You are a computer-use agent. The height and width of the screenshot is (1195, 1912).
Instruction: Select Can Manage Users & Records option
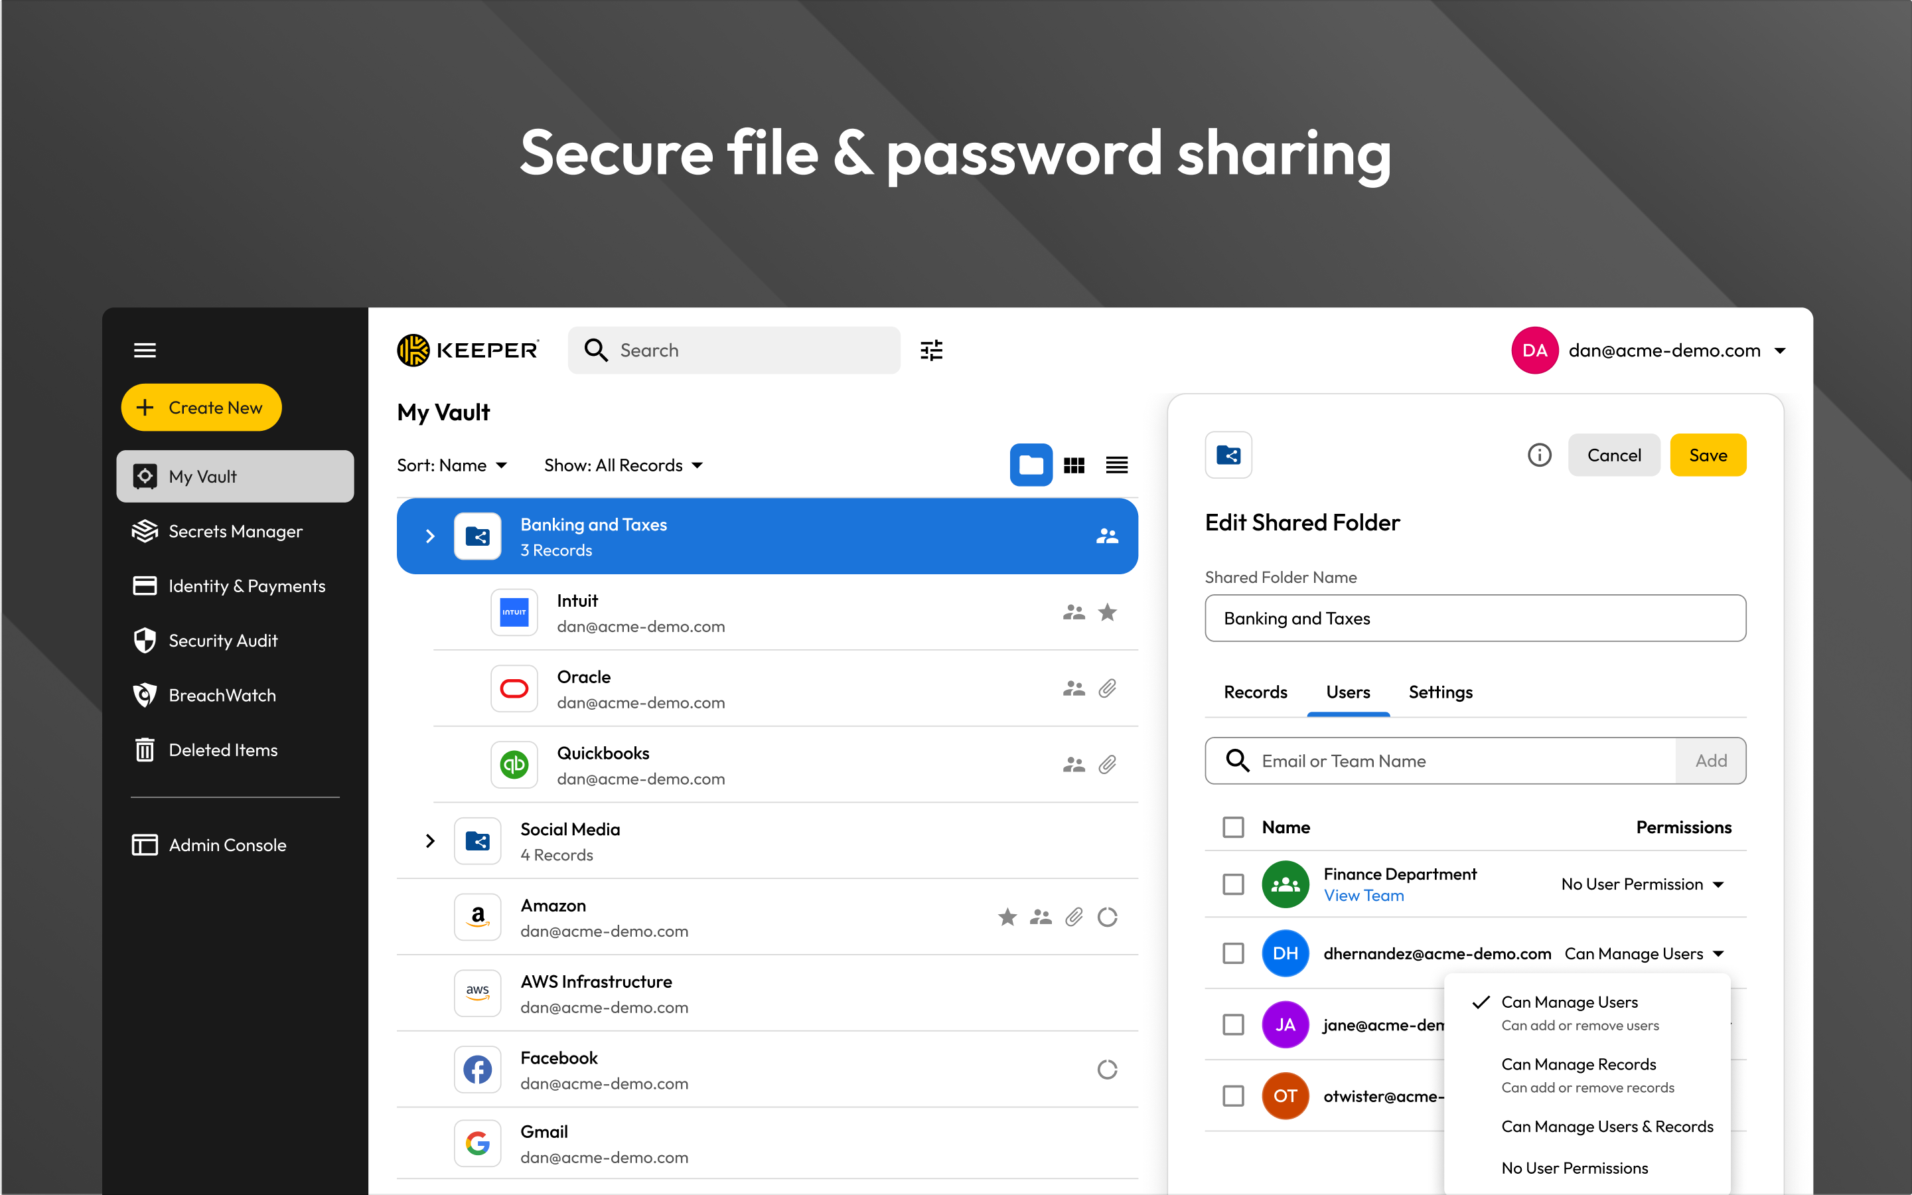(x=1587, y=1126)
